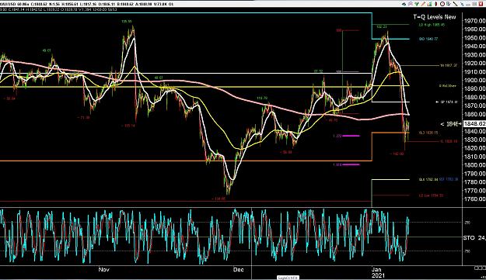This screenshot has height=280, width=486.
Task: Click the red X chart close icon
Action: [x=481, y=4]
